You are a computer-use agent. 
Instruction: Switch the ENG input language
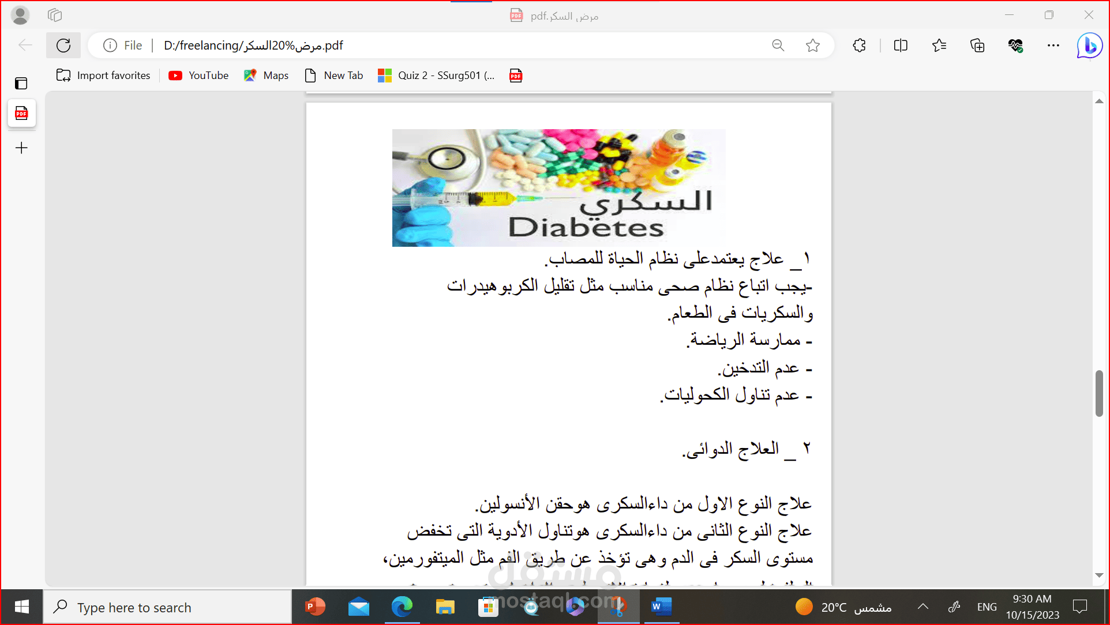tap(987, 607)
